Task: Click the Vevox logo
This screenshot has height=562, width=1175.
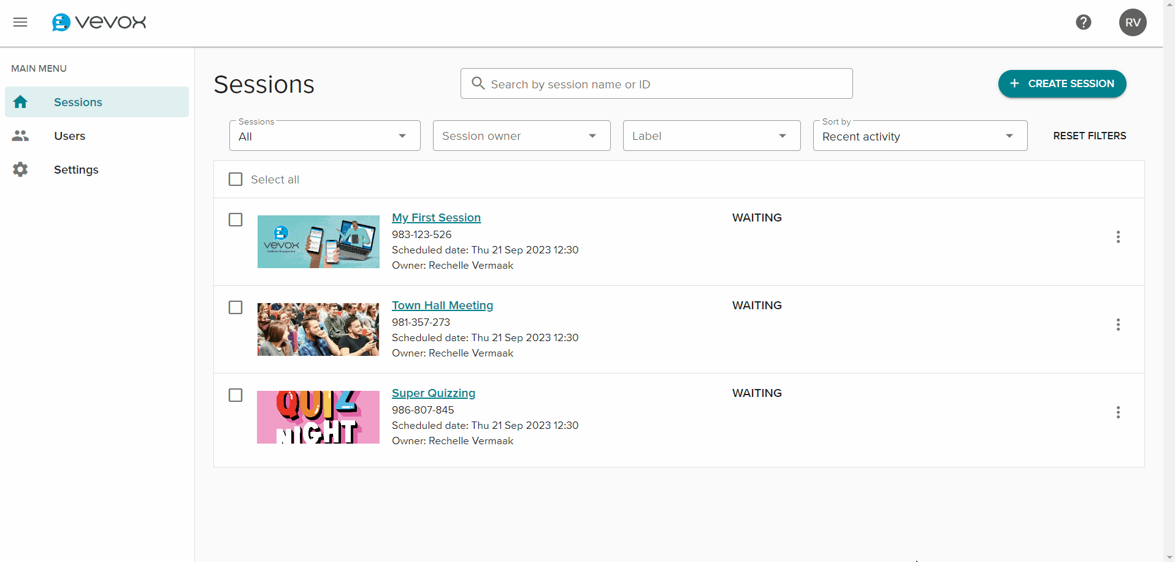Action: click(99, 23)
